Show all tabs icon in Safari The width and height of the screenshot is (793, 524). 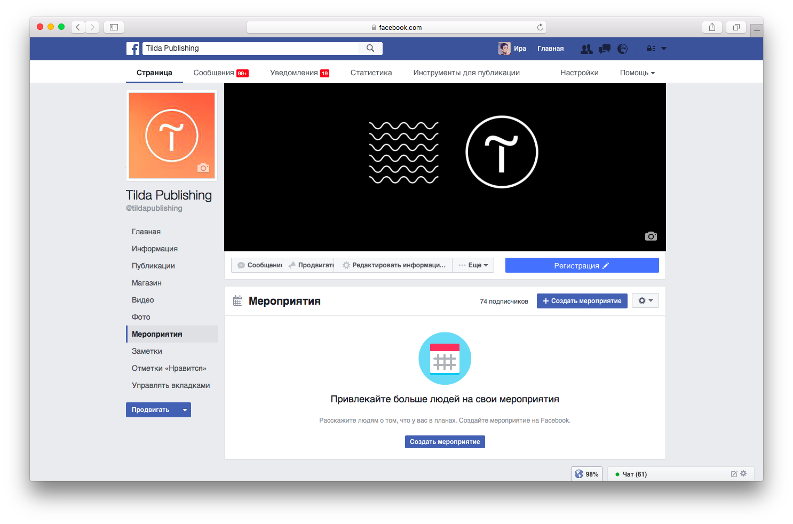pos(736,27)
